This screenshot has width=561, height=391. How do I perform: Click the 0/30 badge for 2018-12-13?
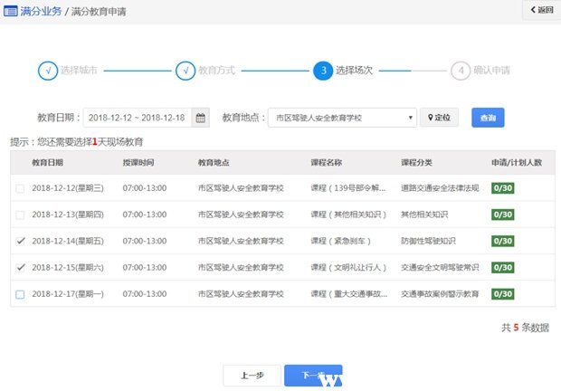coord(503,215)
